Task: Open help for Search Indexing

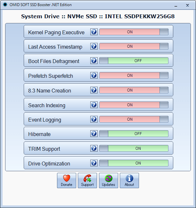Action: click(x=94, y=105)
